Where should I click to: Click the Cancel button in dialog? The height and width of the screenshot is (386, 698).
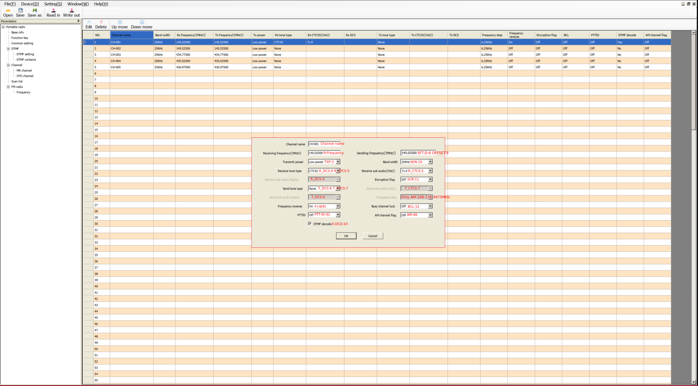tap(373, 236)
